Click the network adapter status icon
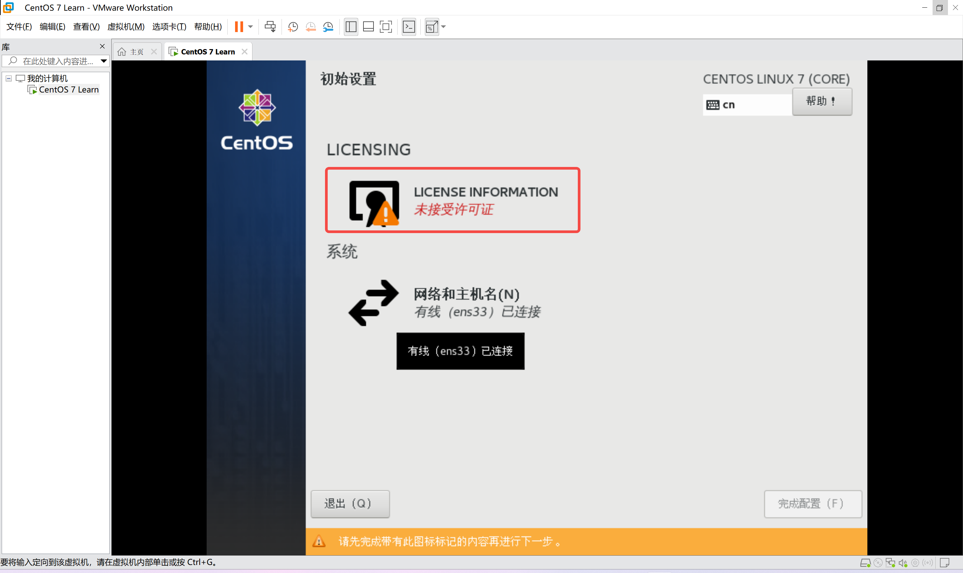 [890, 563]
